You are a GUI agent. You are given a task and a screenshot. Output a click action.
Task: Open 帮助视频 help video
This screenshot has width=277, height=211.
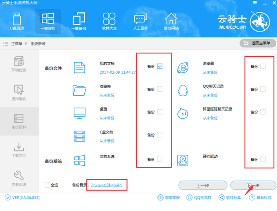(x=260, y=197)
